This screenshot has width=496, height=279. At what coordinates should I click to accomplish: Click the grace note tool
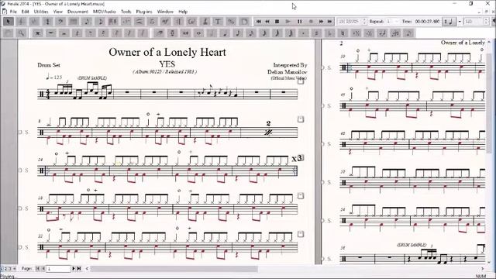(408, 33)
